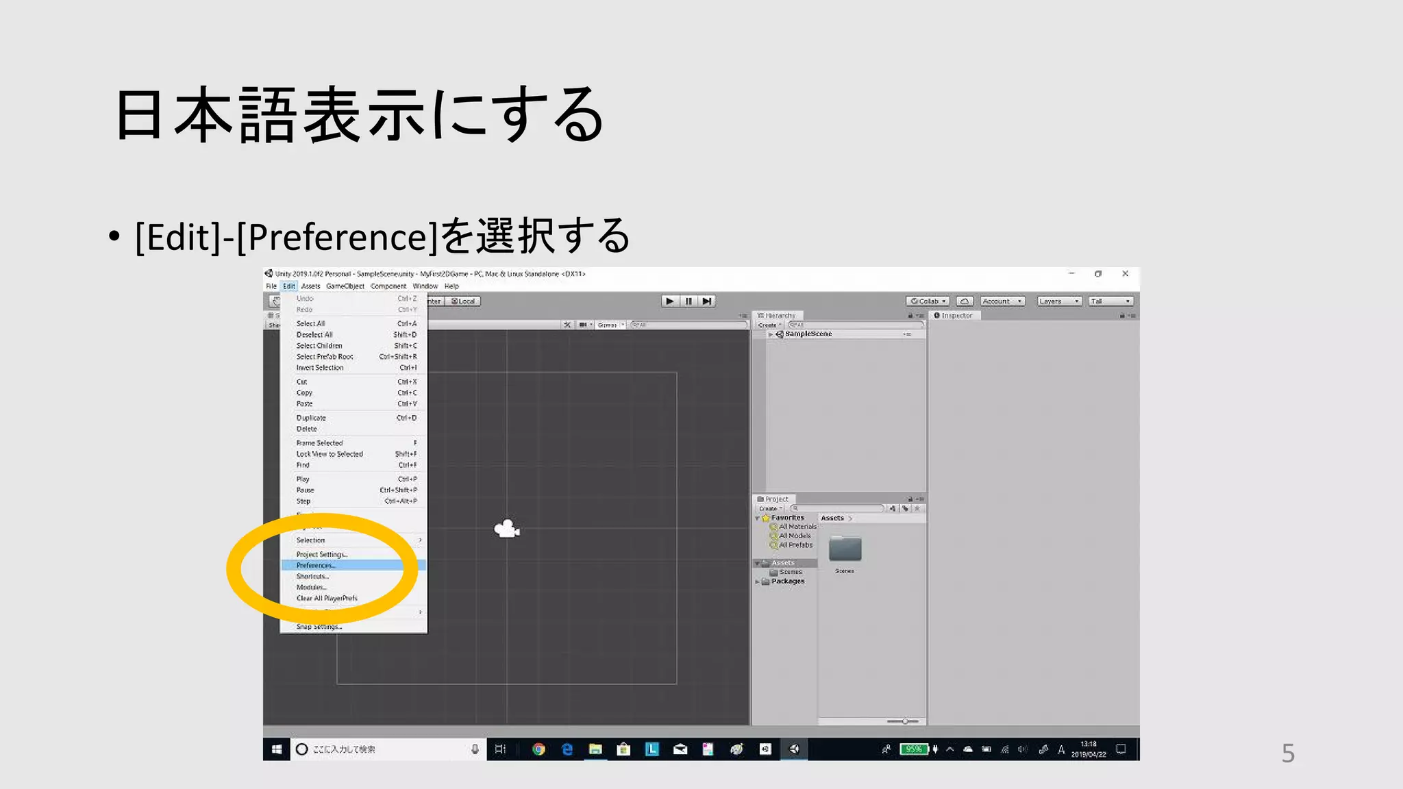Open the Account dropdown
The width and height of the screenshot is (1403, 789).
(1002, 301)
